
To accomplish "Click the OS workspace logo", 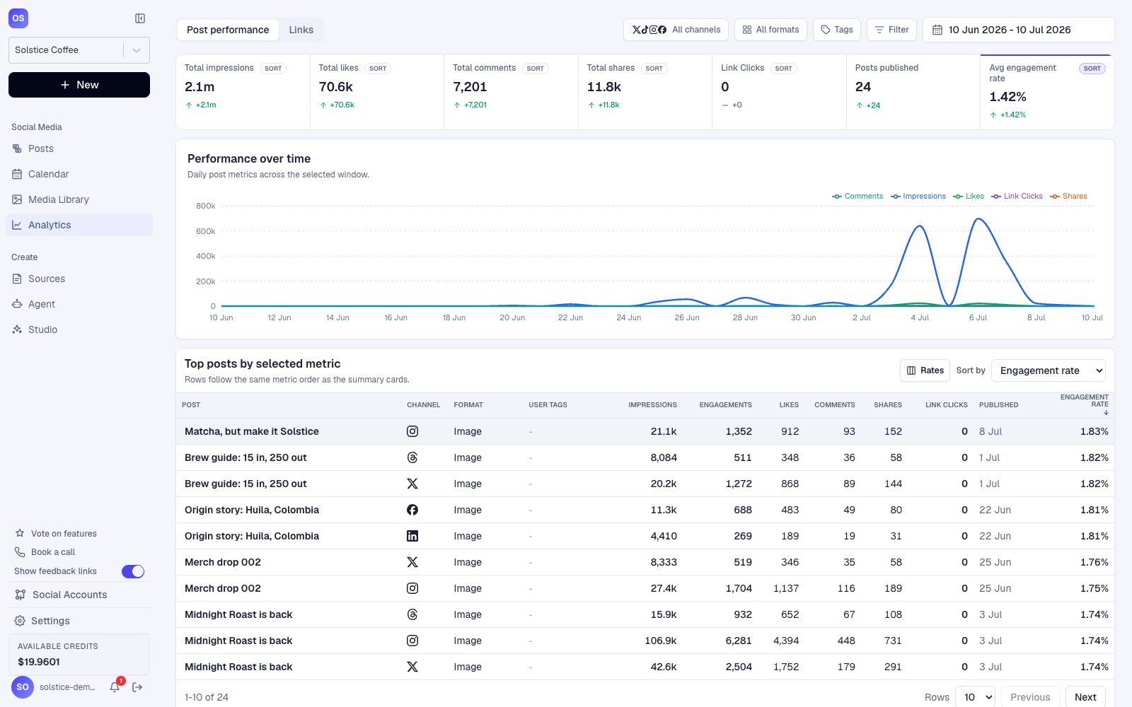I will (18, 18).
